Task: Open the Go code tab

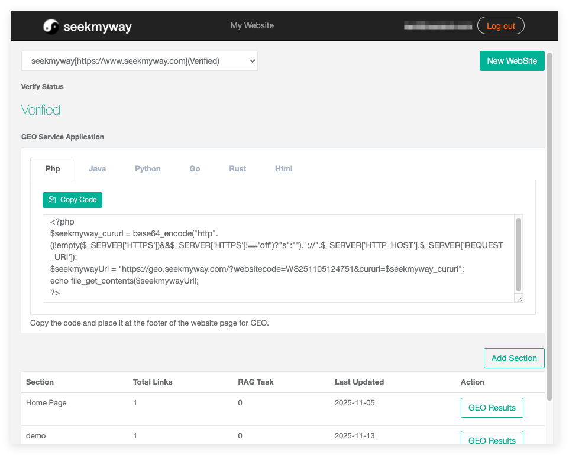Action: (195, 168)
